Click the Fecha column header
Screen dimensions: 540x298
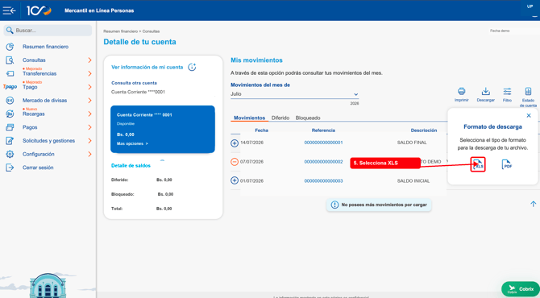click(x=261, y=130)
